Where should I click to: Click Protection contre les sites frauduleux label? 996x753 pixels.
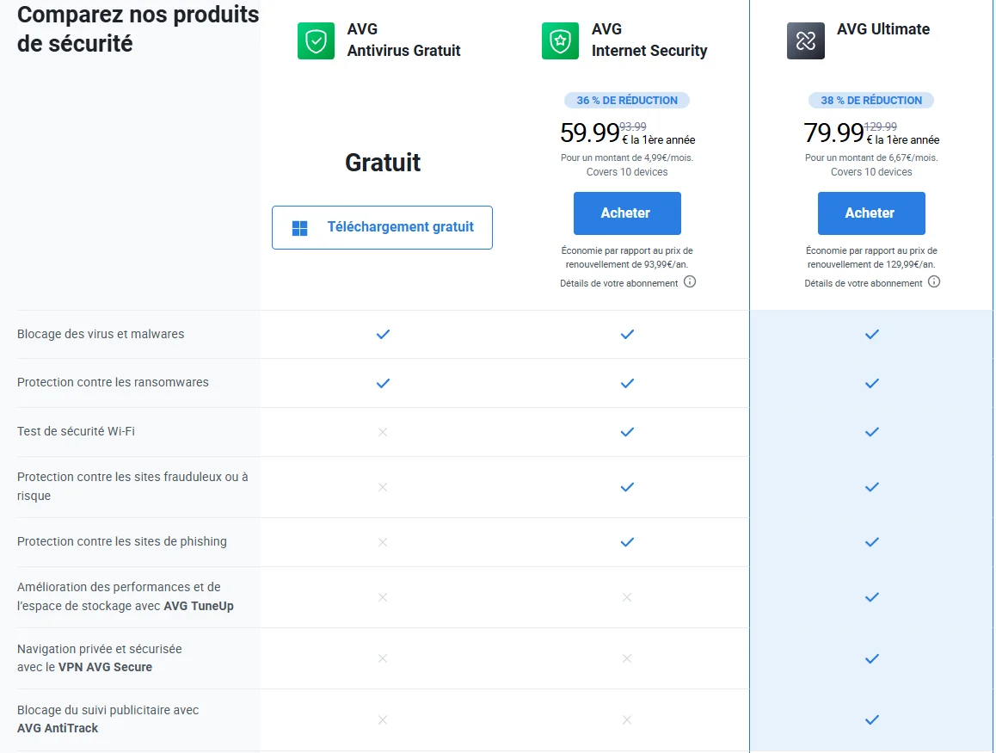click(132, 486)
